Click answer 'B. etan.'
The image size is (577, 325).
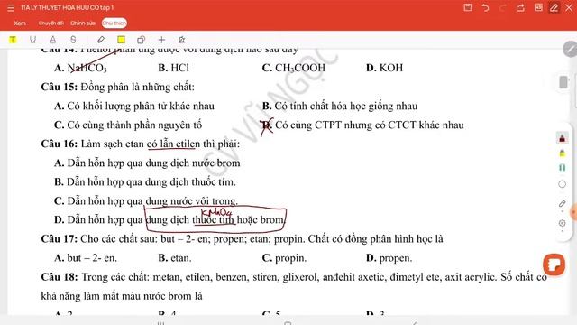point(175,258)
